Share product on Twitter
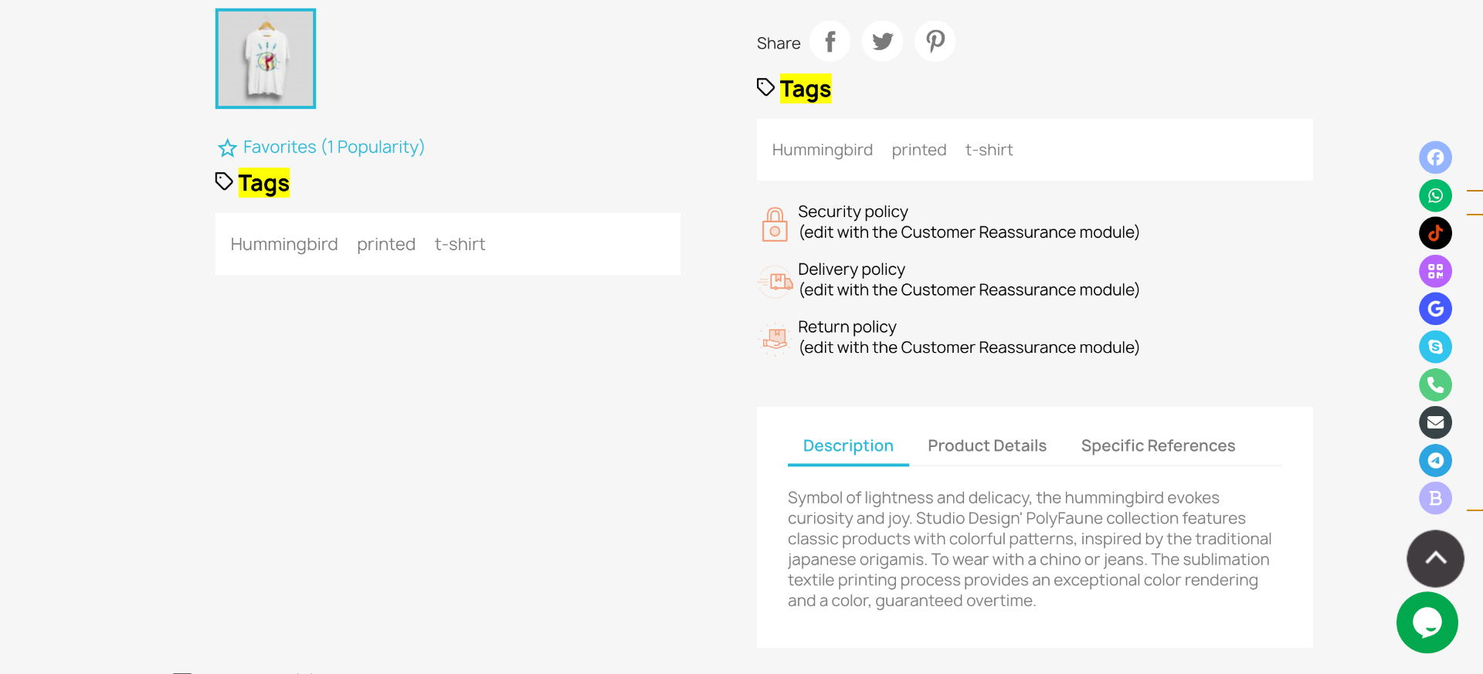 pyautogui.click(x=882, y=42)
